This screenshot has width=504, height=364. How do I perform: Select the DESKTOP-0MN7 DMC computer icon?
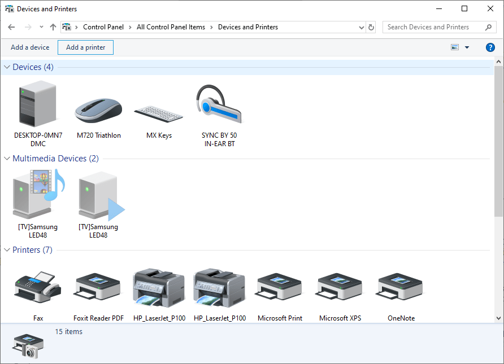click(x=38, y=104)
